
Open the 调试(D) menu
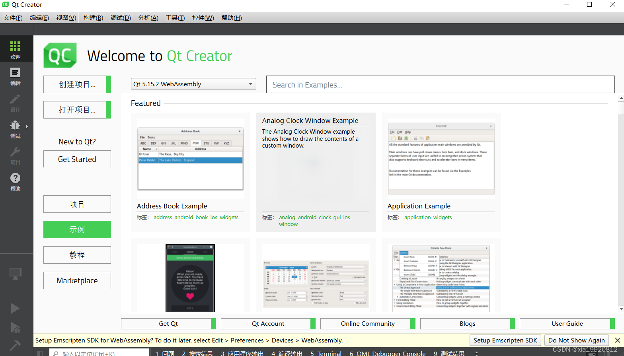[121, 18]
